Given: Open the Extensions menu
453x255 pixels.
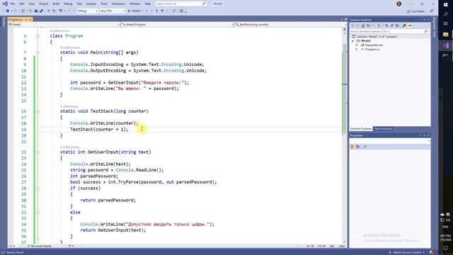Looking at the screenshot, I should [118, 4].
